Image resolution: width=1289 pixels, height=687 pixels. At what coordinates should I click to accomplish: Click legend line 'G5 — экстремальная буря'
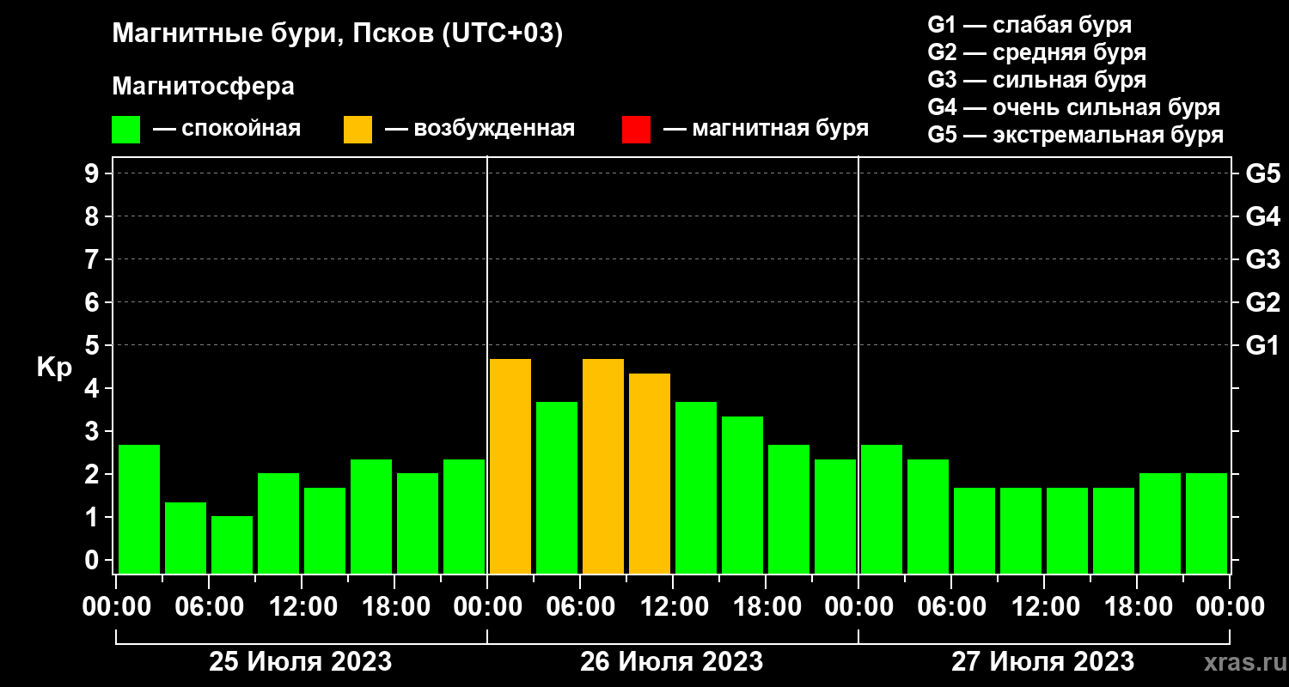(x=1075, y=136)
